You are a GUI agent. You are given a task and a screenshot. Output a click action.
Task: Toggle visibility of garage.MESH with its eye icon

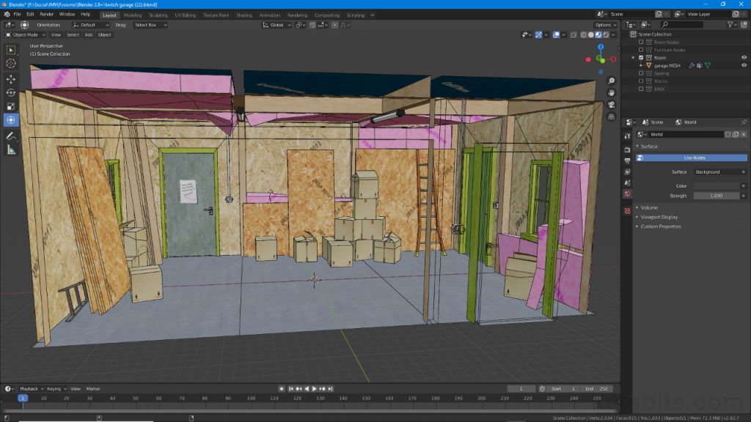click(744, 66)
